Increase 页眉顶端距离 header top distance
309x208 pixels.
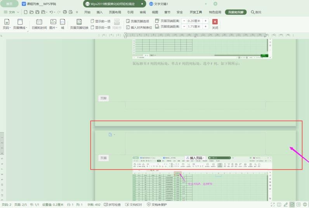(x=205, y=21)
